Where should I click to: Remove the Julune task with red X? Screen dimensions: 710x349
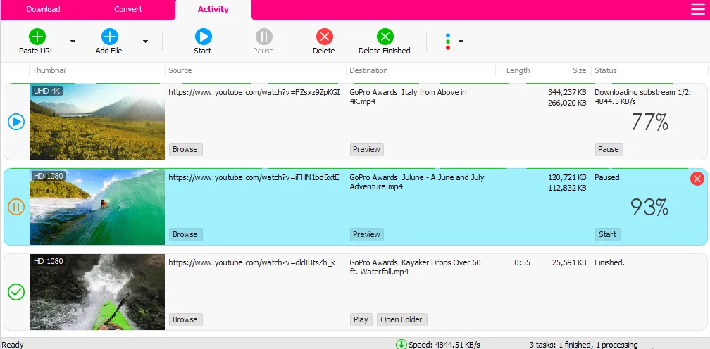[697, 179]
